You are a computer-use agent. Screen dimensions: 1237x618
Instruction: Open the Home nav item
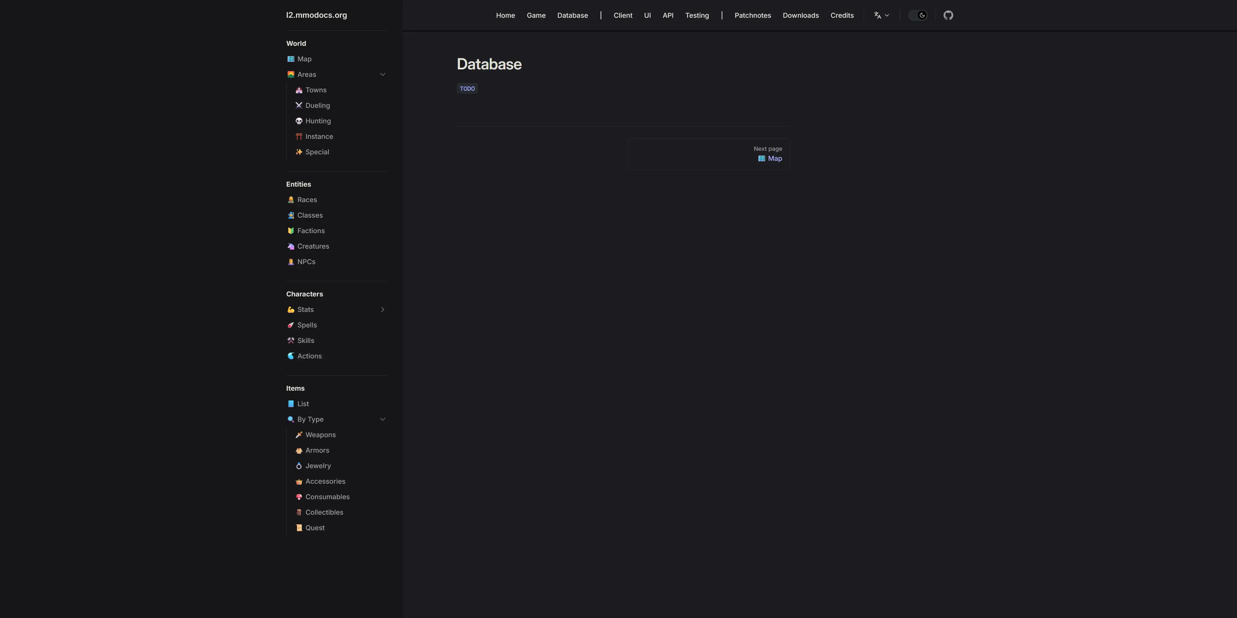point(505,15)
